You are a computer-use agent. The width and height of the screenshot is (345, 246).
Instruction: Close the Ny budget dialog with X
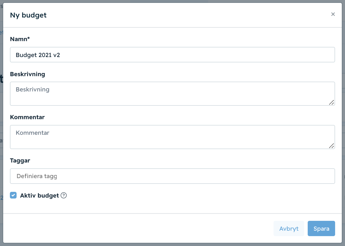click(x=333, y=14)
